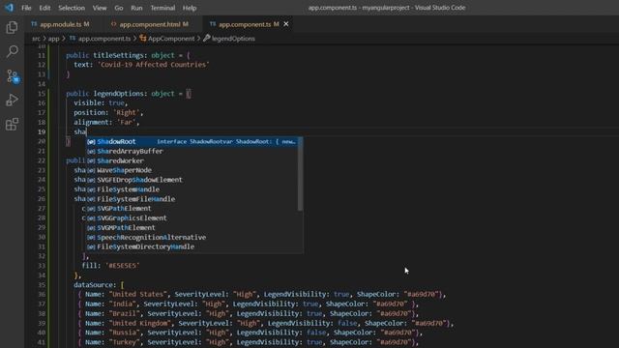Choose SharedArrayBuffer suggestion
The width and height of the screenshot is (619, 348).
click(x=192, y=151)
